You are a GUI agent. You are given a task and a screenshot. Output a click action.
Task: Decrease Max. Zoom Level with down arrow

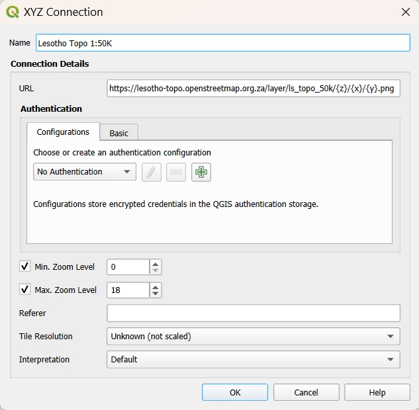point(156,294)
